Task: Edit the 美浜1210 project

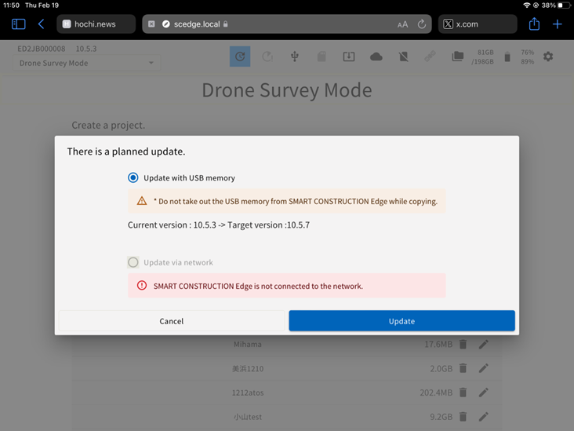Action: 484,369
